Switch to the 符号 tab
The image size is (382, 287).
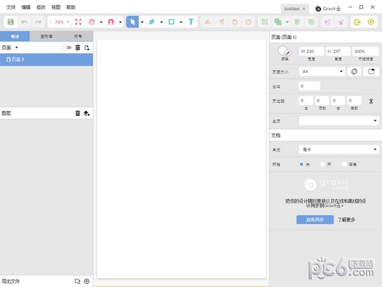(78, 37)
